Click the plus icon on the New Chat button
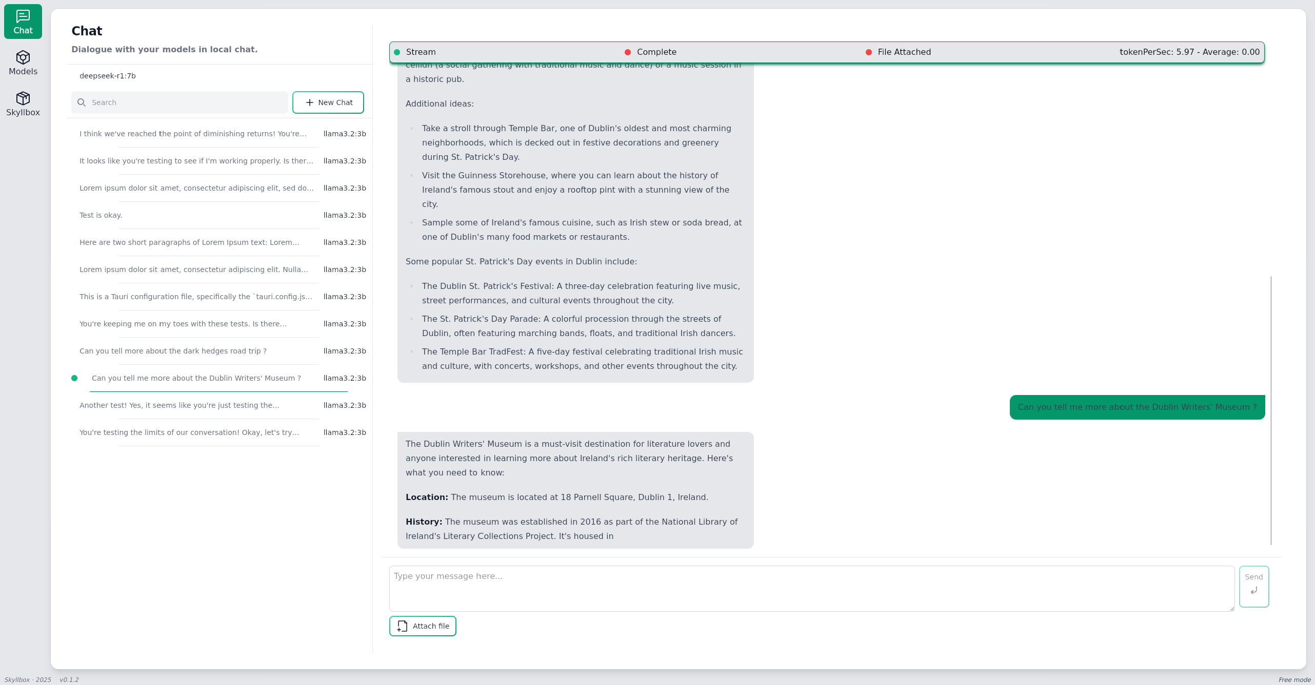1315x685 pixels. click(310, 102)
